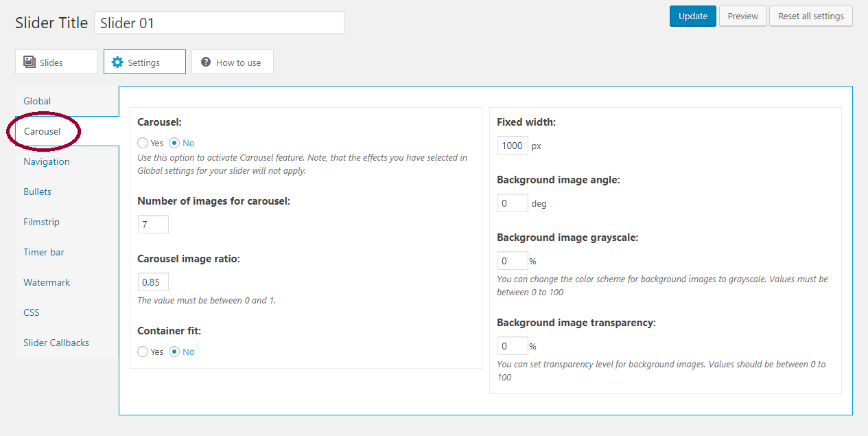Viewport: 868px width, 436px height.
Task: Click the 'Carousel:' option label
Action: (159, 122)
